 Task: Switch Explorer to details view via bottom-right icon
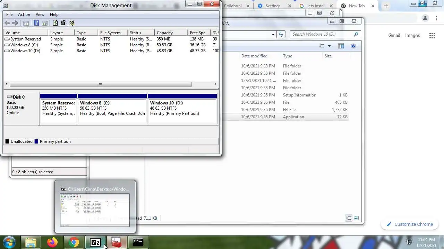[x=349, y=218]
